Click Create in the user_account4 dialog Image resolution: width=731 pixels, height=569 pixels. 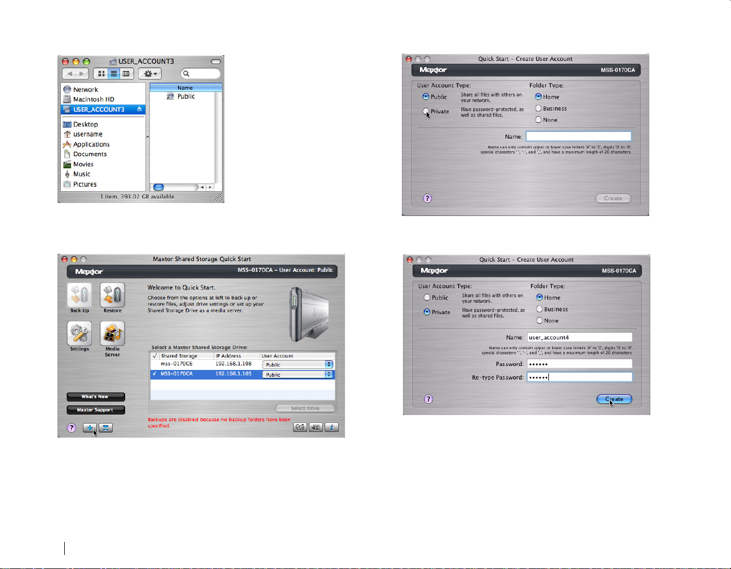coord(614,399)
